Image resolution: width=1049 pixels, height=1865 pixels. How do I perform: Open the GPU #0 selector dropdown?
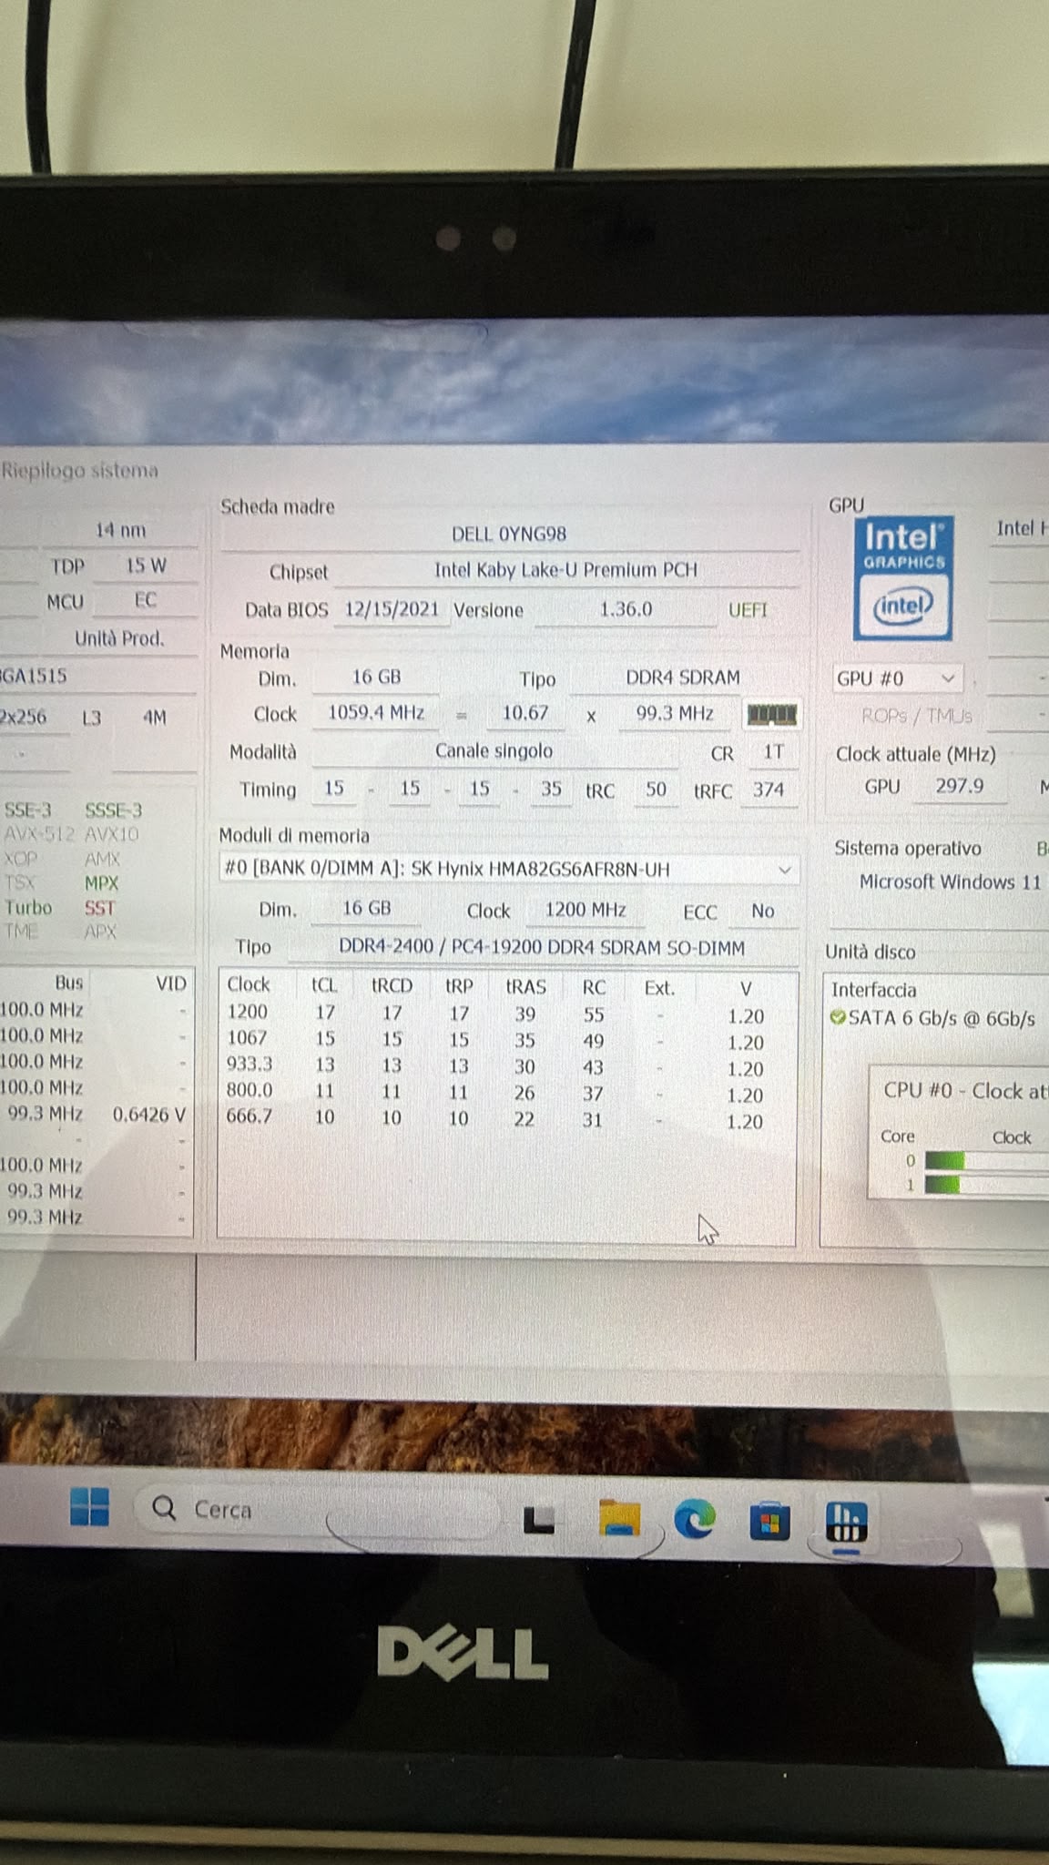[x=896, y=678]
